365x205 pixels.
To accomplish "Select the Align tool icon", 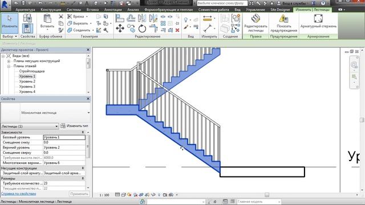I will tap(120, 18).
